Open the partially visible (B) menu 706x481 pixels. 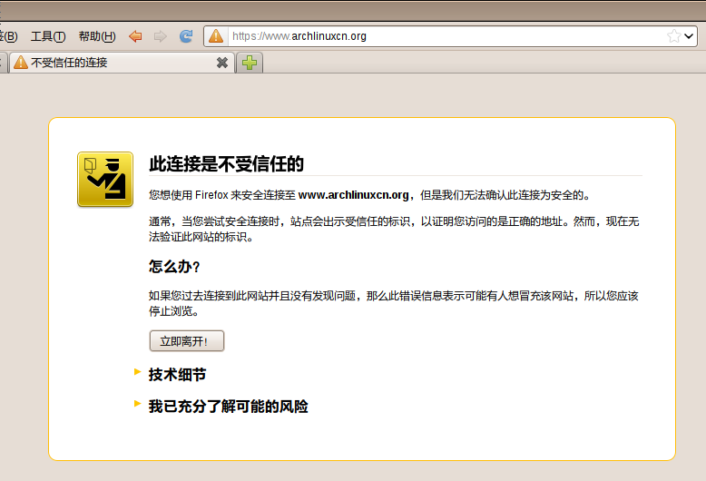[9, 36]
